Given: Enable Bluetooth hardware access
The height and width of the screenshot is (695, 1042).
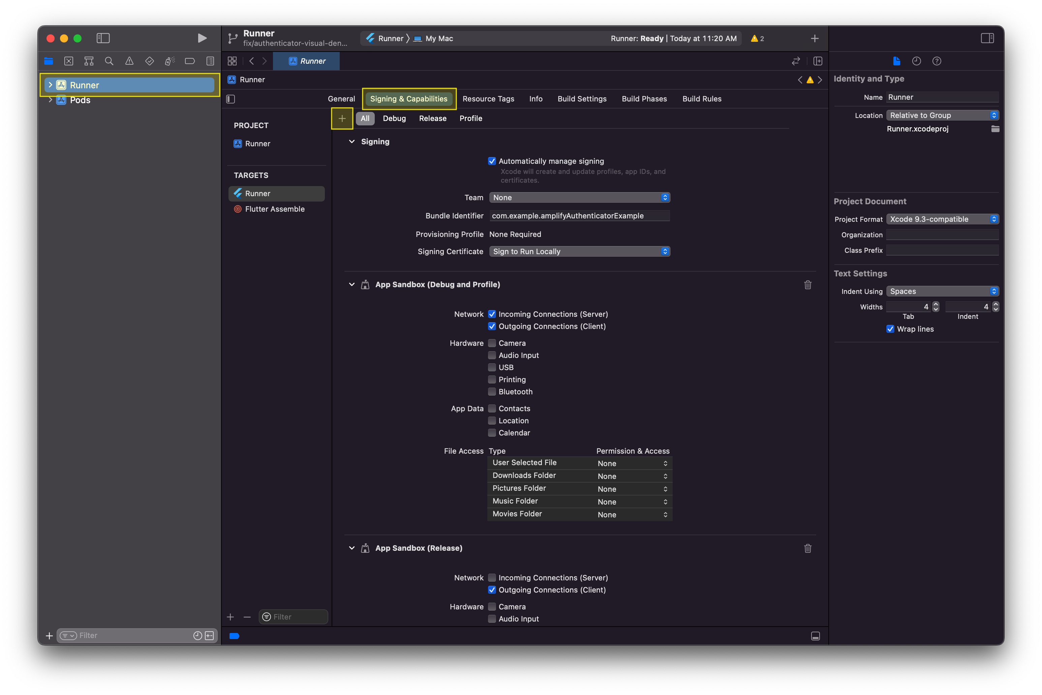Looking at the screenshot, I should click(492, 392).
